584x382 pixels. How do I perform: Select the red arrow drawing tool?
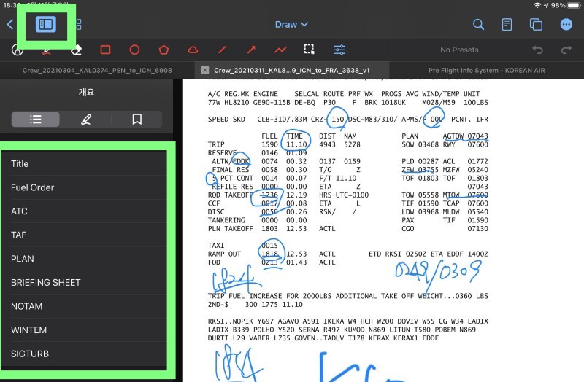251,50
